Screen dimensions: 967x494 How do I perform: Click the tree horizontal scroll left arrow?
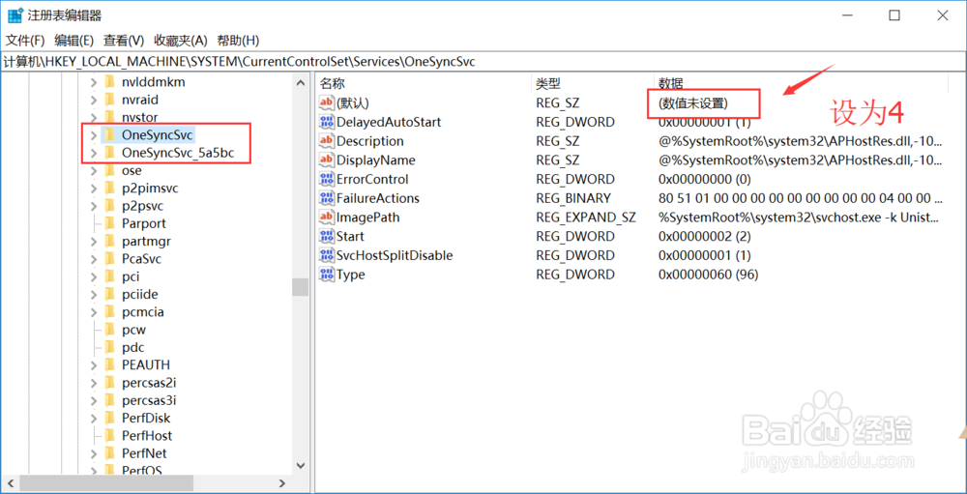[x=11, y=483]
